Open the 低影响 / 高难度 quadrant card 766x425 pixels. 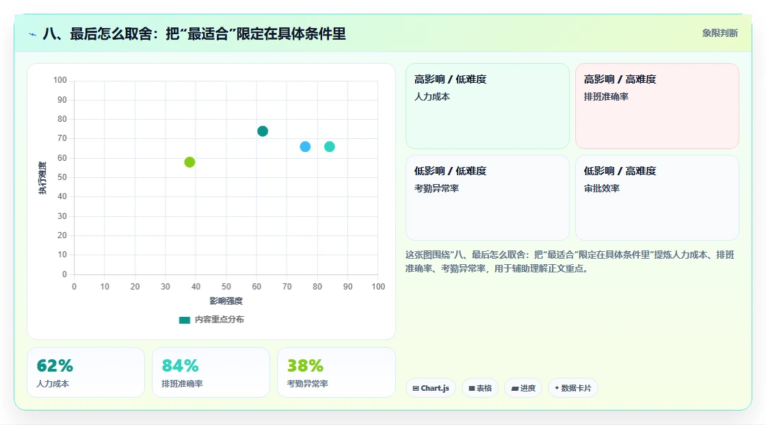point(657,198)
